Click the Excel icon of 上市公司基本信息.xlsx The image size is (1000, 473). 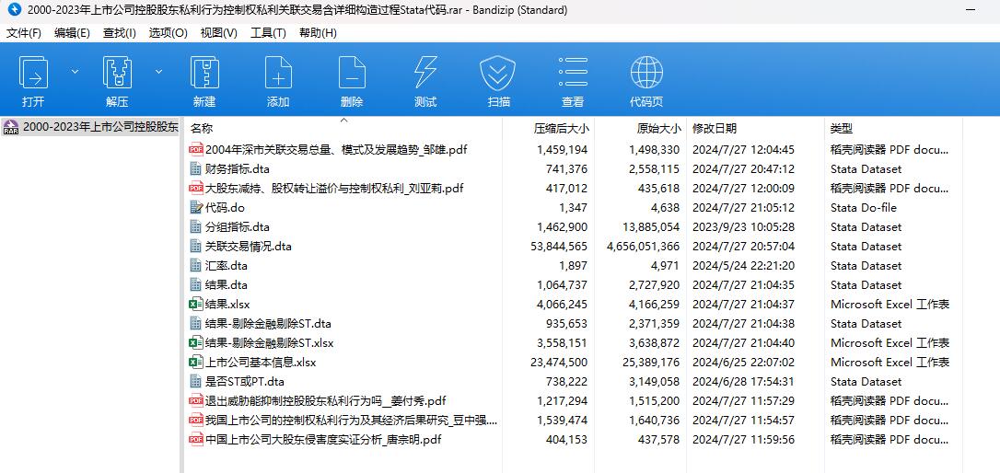click(196, 362)
